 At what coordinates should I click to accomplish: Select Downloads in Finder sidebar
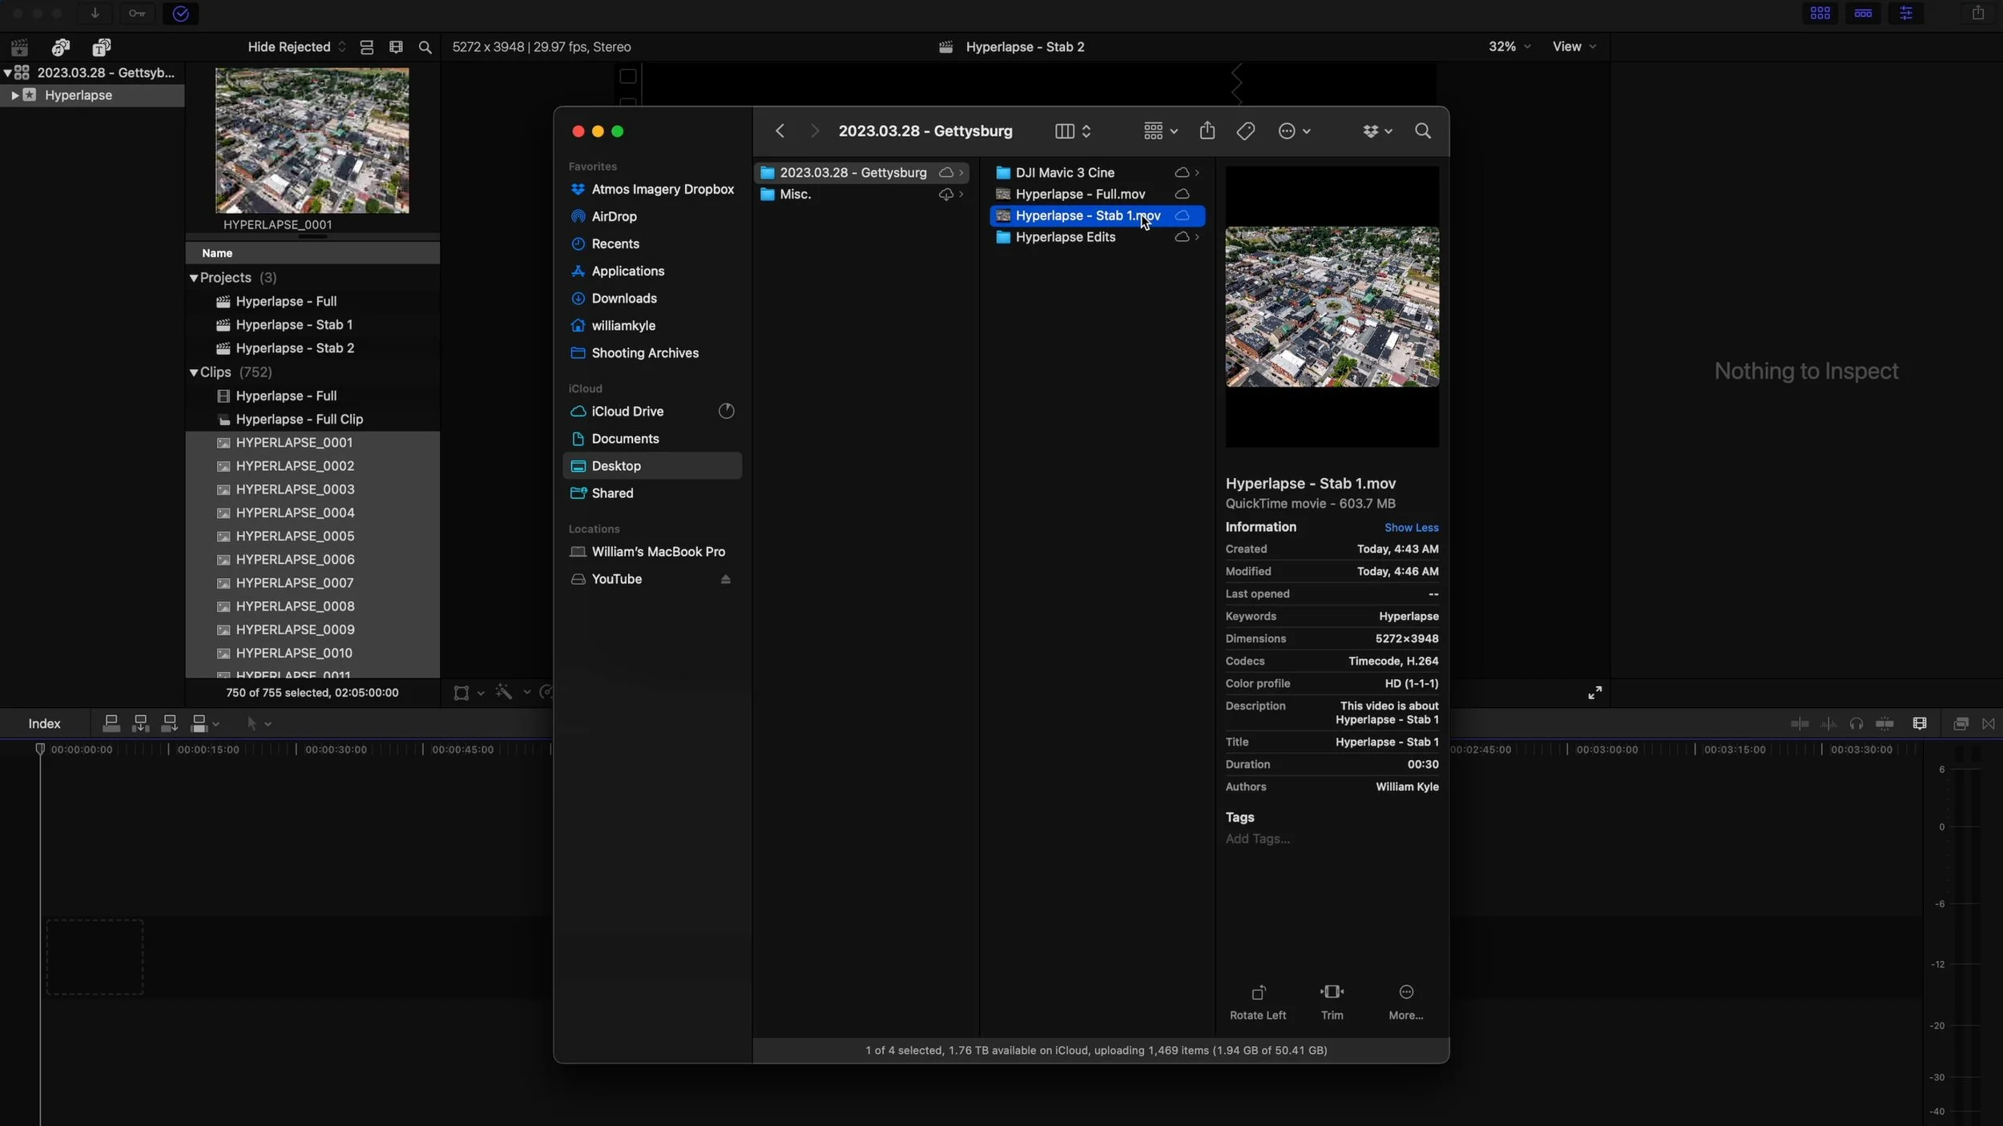[623, 299]
